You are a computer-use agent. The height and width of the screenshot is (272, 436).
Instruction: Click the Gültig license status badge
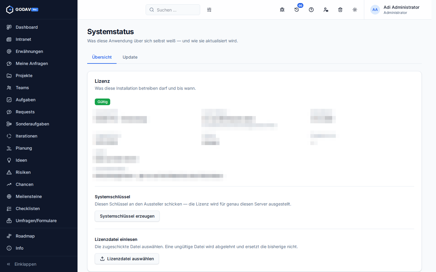102,102
